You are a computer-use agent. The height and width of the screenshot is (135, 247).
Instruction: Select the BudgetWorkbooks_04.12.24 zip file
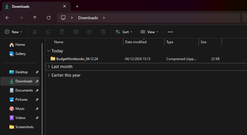77,59
